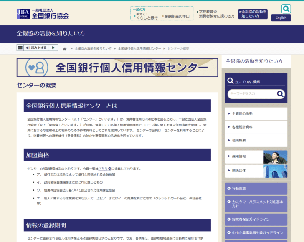The image size is (304, 242).
Task: Open the site search magnifier icon
Action: click(286, 9)
